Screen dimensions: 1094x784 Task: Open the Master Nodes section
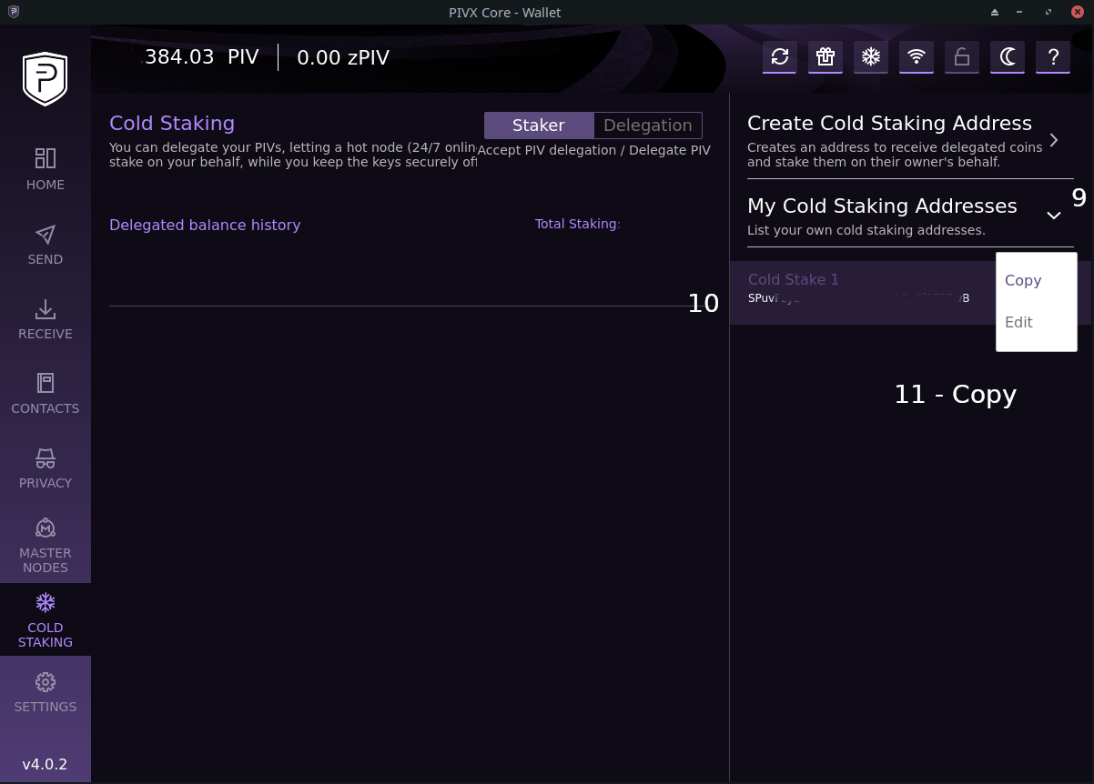click(46, 544)
